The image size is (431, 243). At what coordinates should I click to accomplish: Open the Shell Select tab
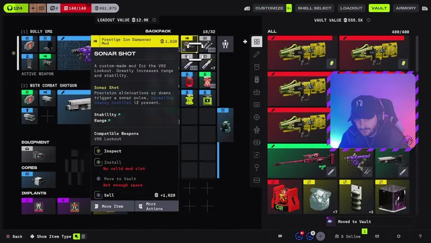[314, 8]
